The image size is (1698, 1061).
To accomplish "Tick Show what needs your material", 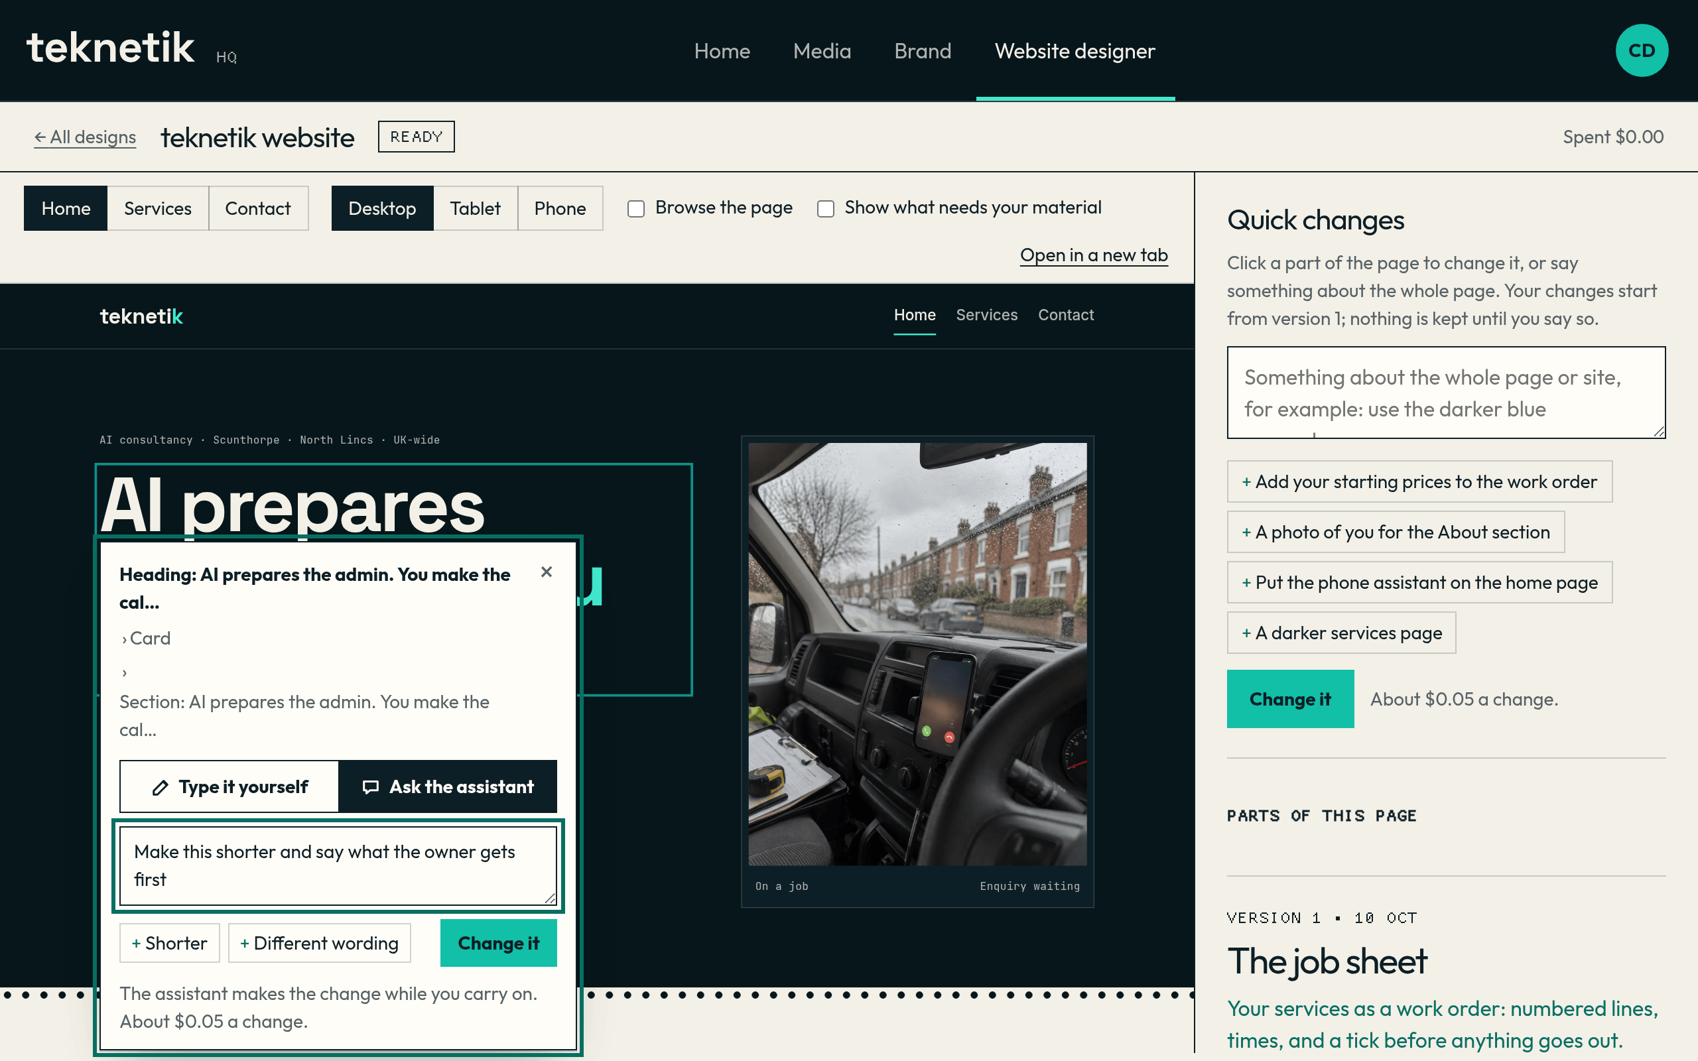I will (x=825, y=208).
